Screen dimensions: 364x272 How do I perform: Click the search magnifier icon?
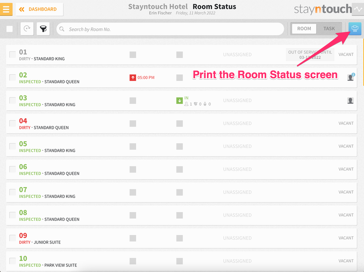click(x=62, y=29)
